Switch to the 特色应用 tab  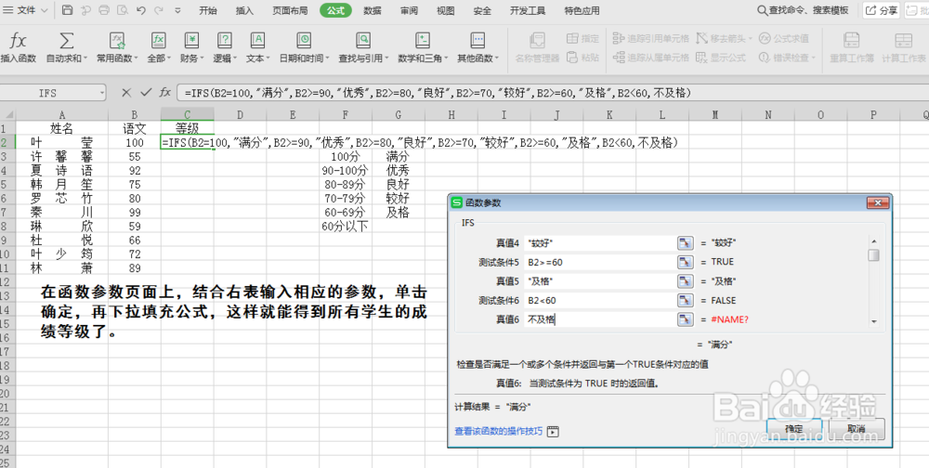click(x=582, y=10)
